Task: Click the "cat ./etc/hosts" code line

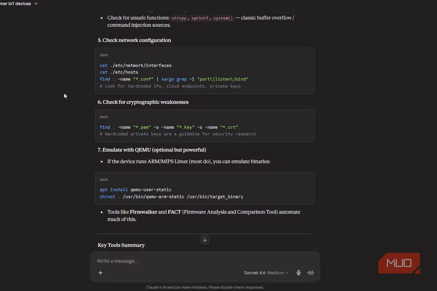Action: click(119, 72)
